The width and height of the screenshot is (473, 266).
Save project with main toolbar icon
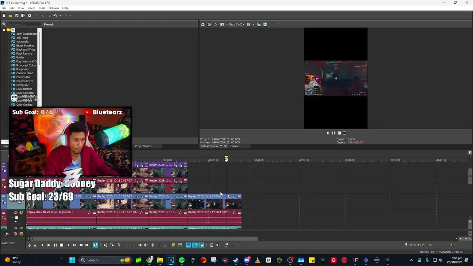coord(17,16)
